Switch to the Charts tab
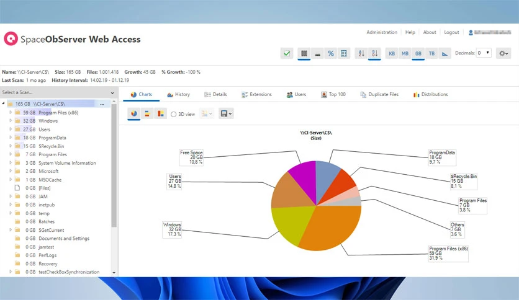The image size is (519, 300). pyautogui.click(x=142, y=94)
